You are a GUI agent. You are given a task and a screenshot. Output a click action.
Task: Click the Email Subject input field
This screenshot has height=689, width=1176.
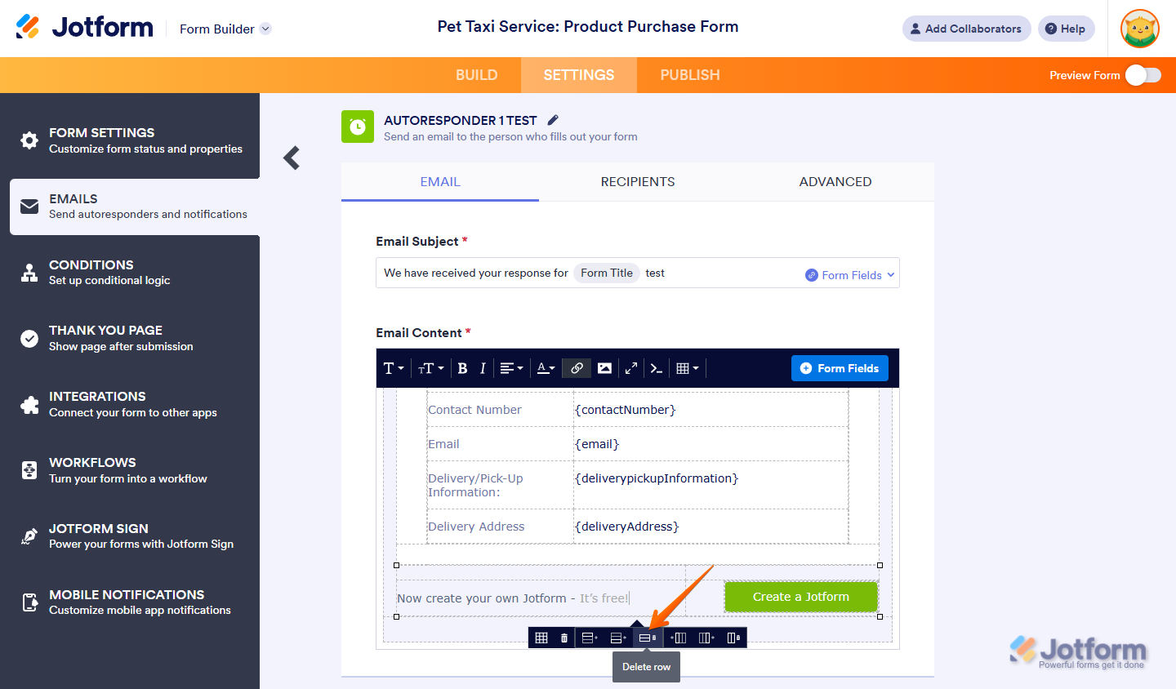click(x=638, y=273)
